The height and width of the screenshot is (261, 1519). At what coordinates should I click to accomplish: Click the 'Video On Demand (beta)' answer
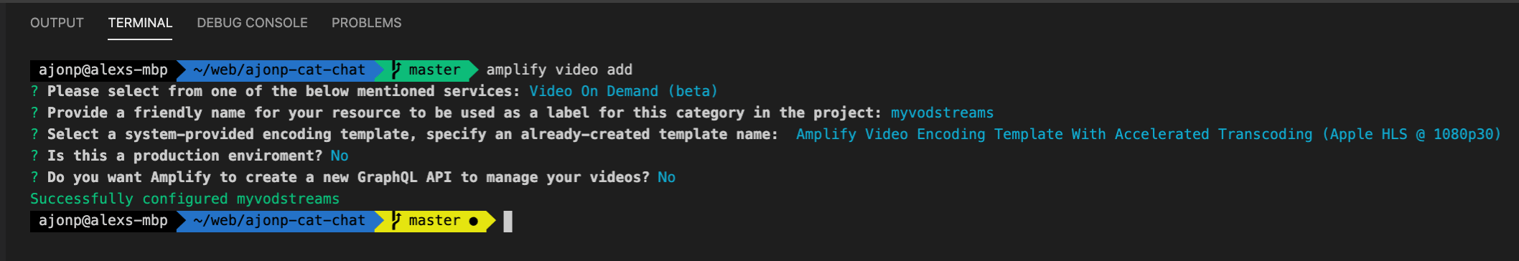tap(623, 91)
